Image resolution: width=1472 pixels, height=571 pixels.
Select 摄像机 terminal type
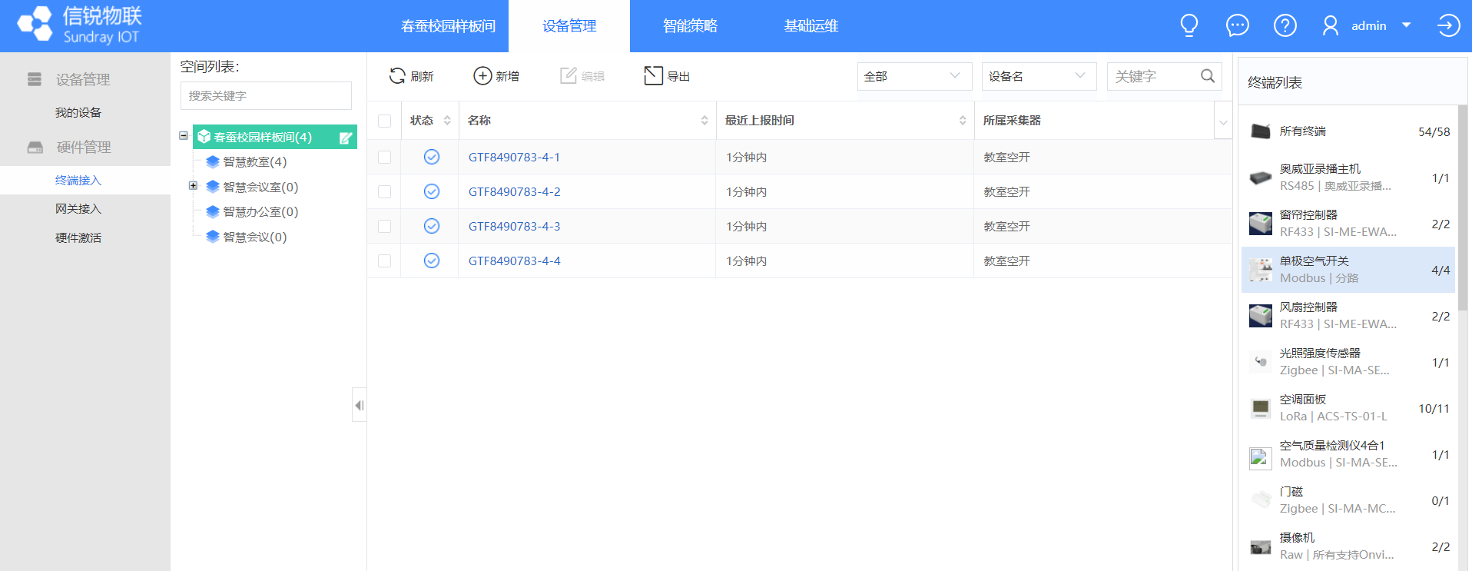(x=1348, y=546)
